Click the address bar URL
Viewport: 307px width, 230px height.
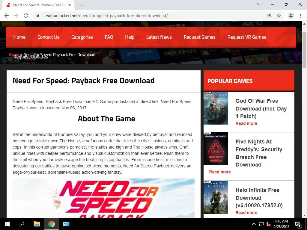click(x=105, y=16)
